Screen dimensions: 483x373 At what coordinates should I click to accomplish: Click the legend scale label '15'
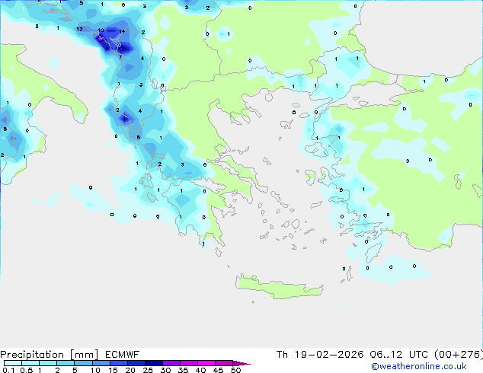113,370
